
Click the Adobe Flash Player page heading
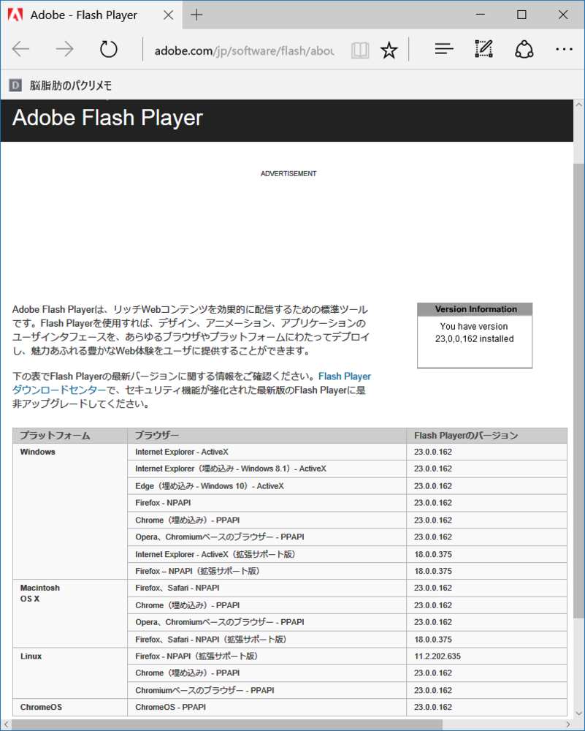click(x=107, y=118)
